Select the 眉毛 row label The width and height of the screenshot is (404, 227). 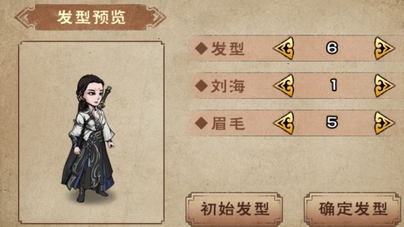point(227,124)
